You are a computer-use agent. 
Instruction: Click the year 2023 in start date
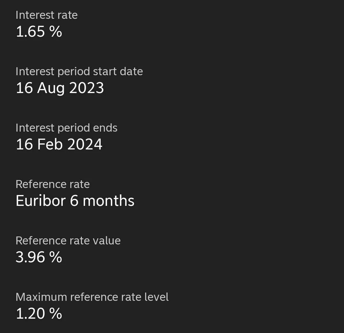86,88
